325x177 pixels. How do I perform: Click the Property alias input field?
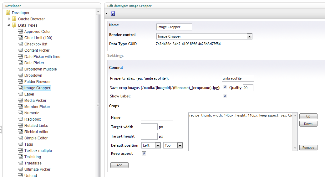tap(238, 78)
